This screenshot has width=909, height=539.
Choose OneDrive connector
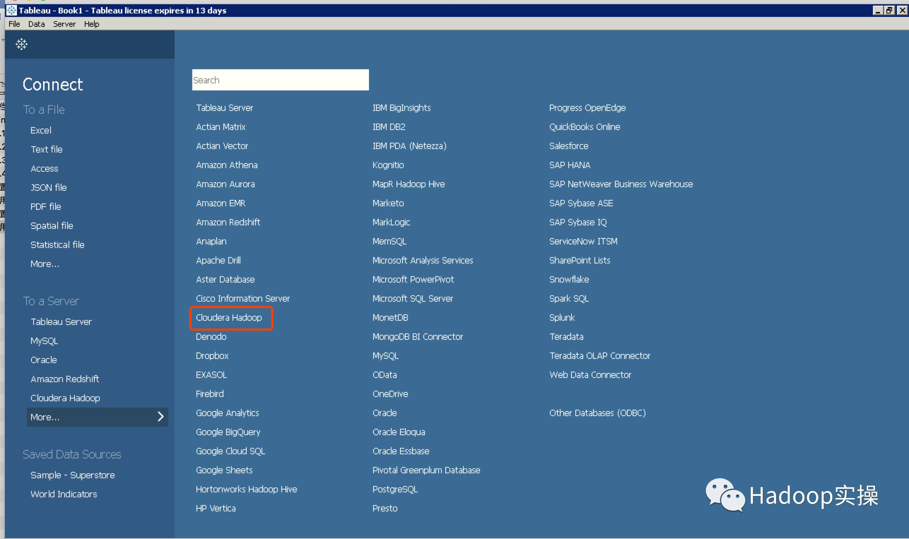390,394
